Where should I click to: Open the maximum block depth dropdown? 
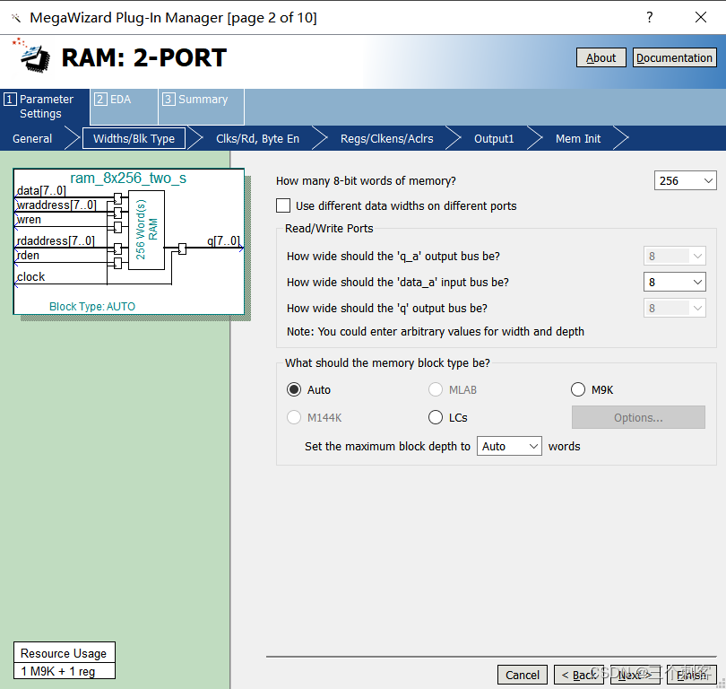pos(509,446)
